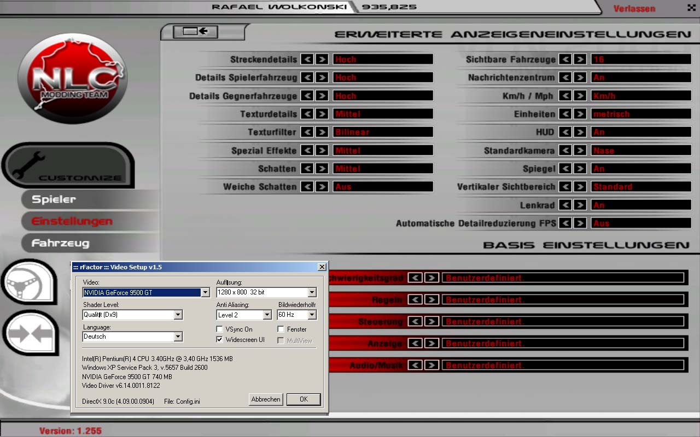Uncheck the Widescreen UI checkbox
Screen dimensions: 700x437
[x=220, y=340]
